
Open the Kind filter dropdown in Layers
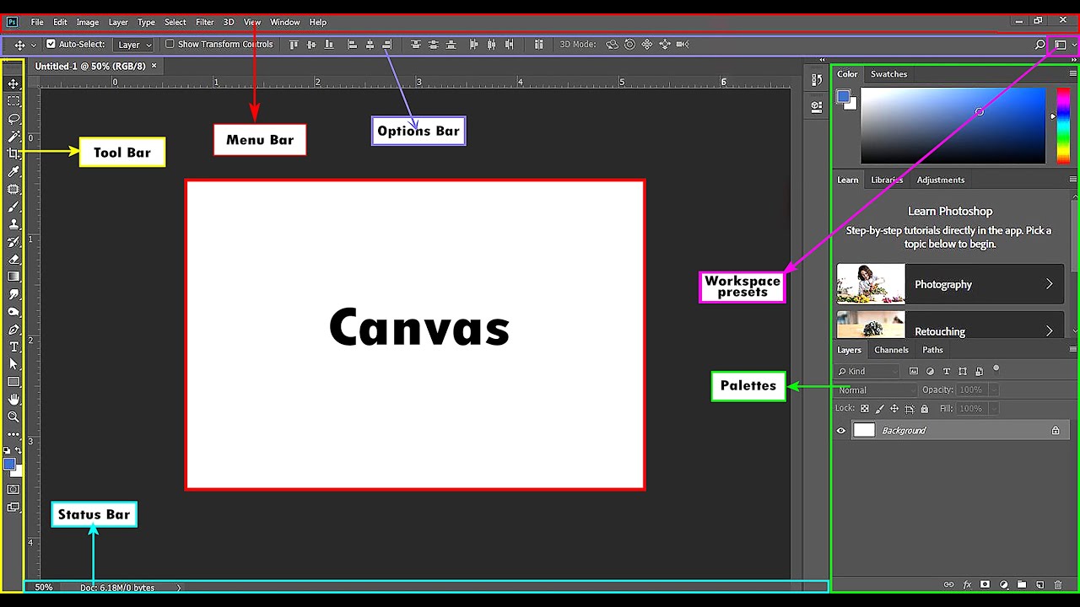coord(868,371)
